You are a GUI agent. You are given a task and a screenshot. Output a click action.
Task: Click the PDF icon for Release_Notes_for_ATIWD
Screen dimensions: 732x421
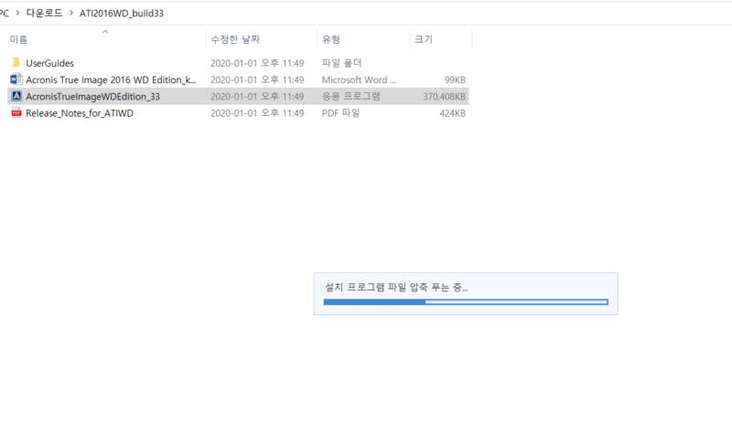point(16,112)
